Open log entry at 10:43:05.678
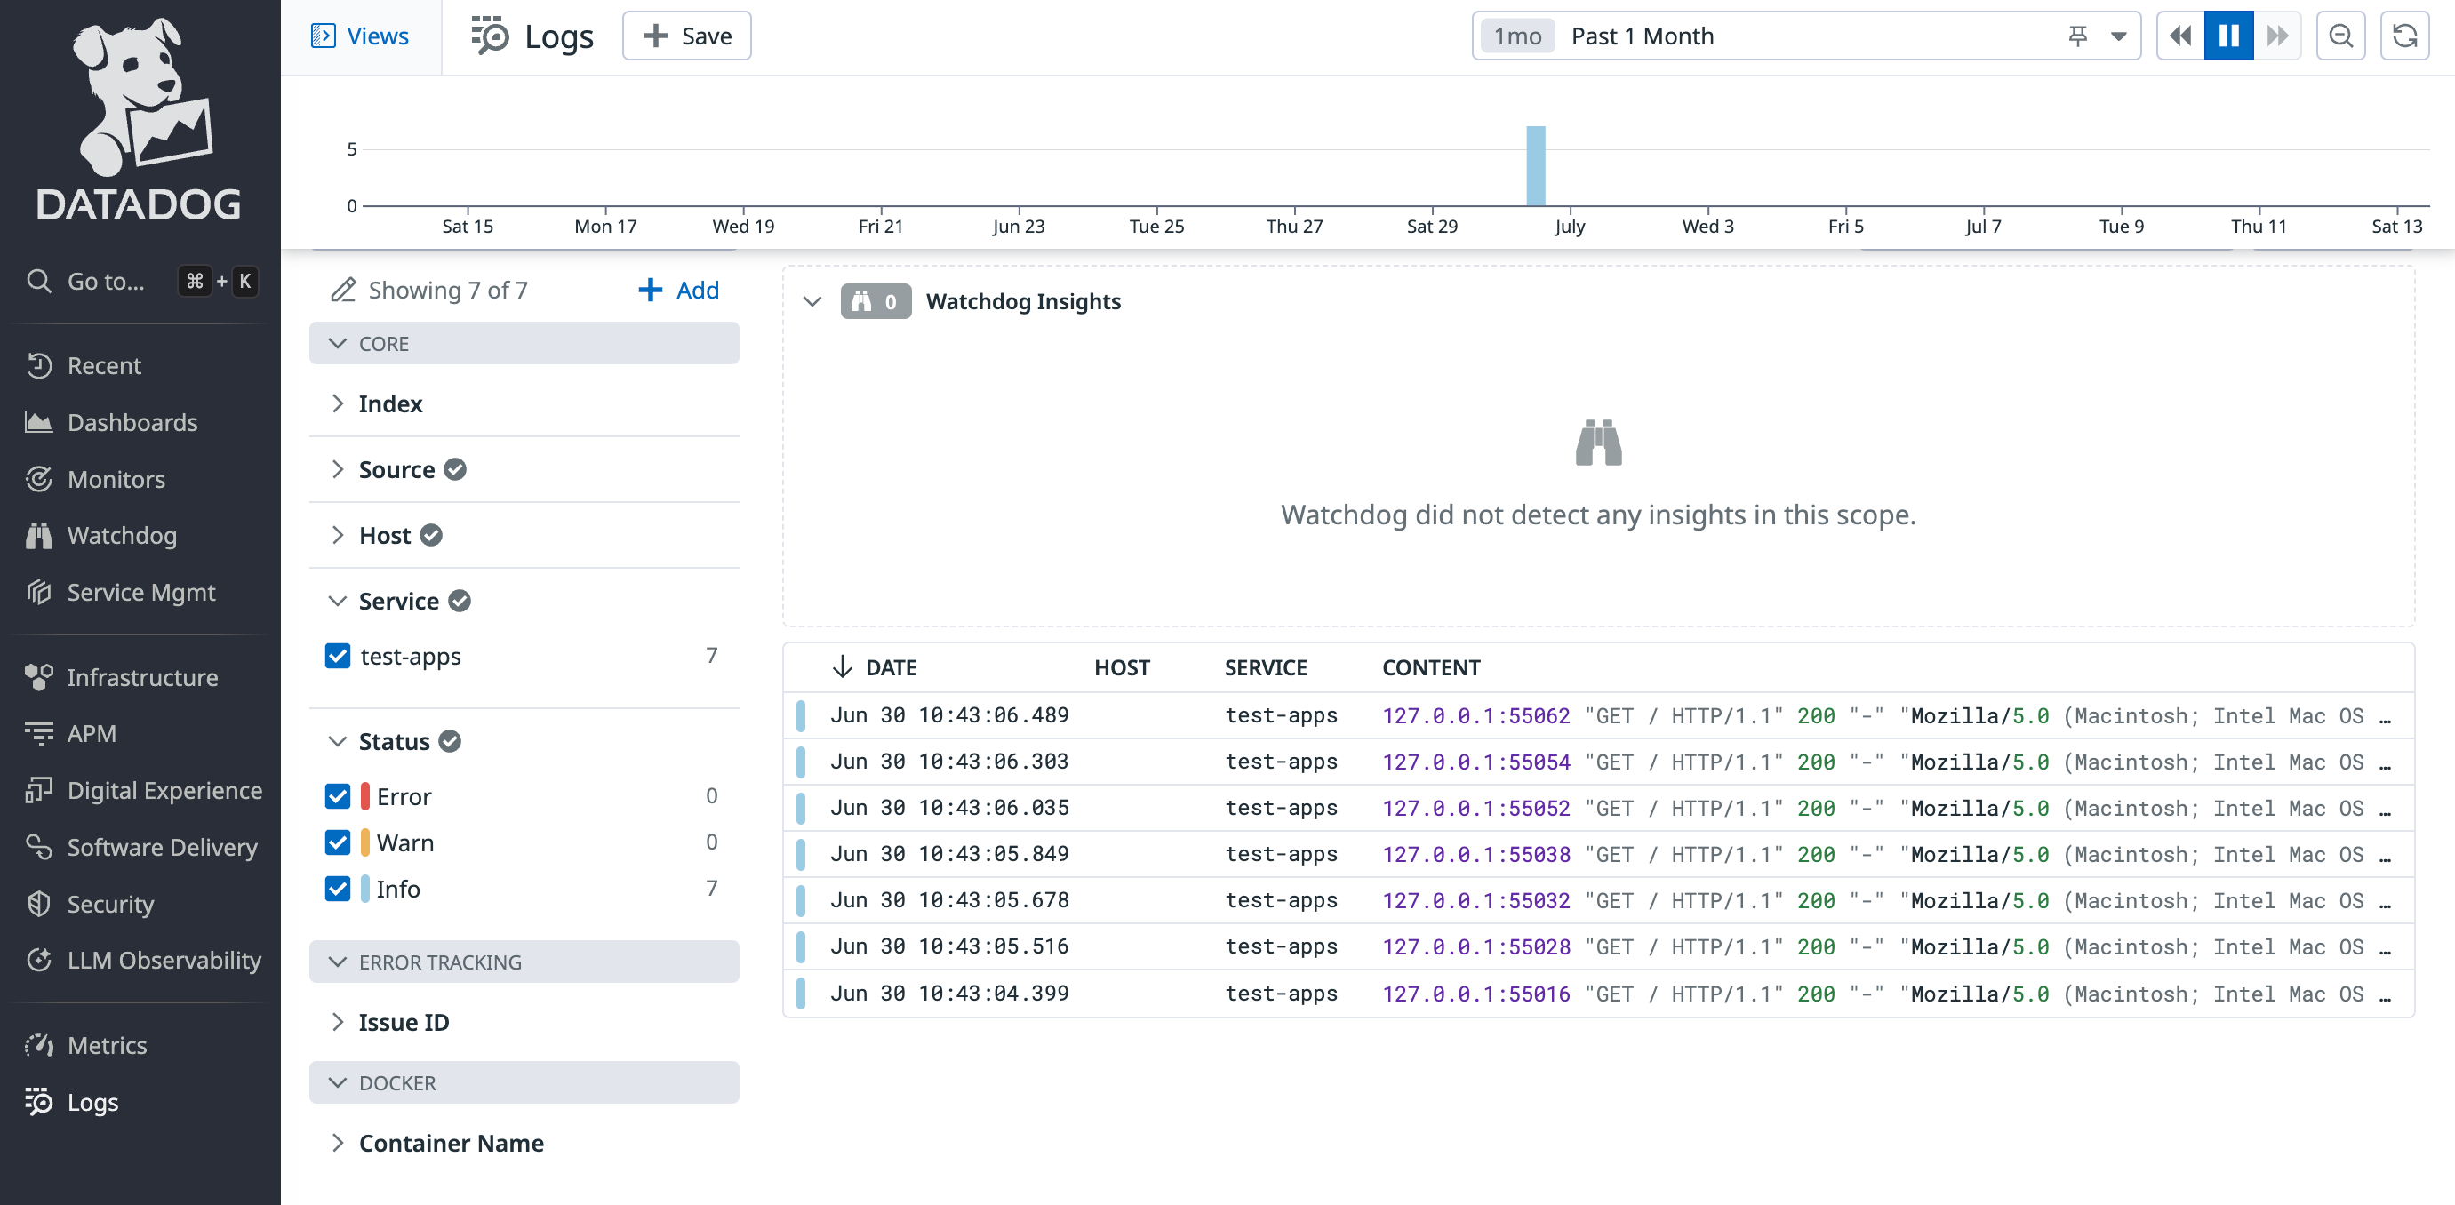This screenshot has width=2455, height=1205. pos(1598,900)
